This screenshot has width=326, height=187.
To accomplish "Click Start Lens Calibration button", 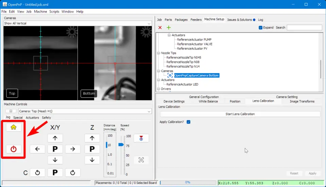I will click(x=240, y=114).
